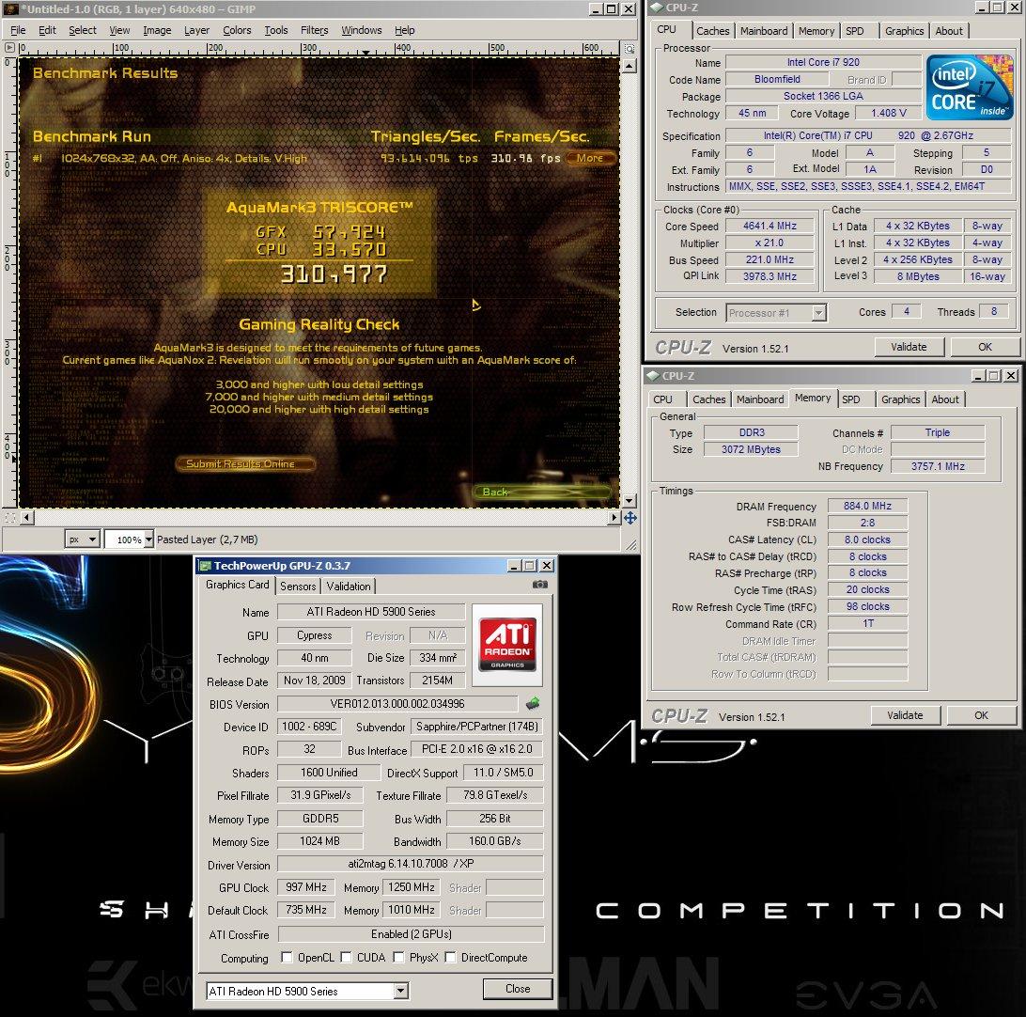Click the Intel Core i7 logo in CPU-Z
This screenshot has height=1017, width=1026.
pyautogui.click(x=970, y=87)
